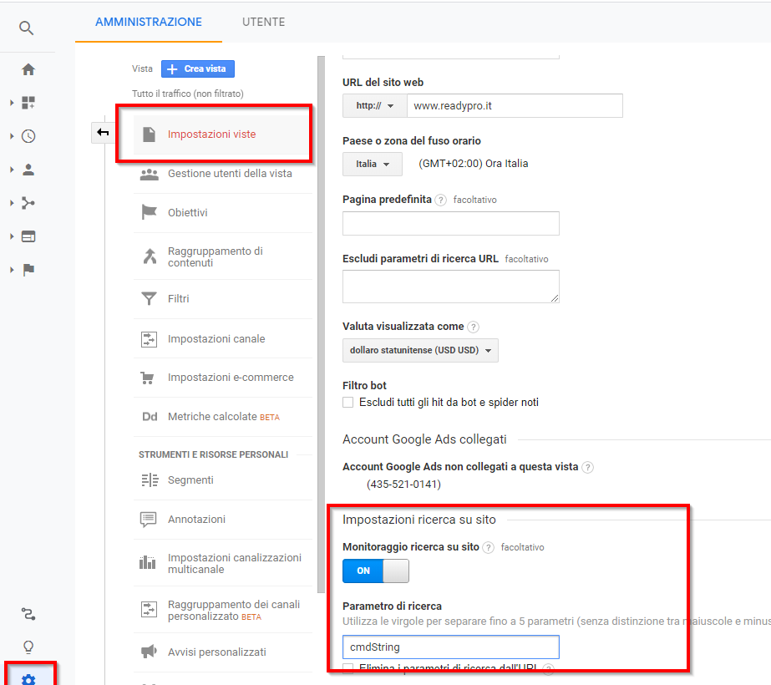Open the Italia country dropdown
This screenshot has width=771, height=685.
(373, 164)
